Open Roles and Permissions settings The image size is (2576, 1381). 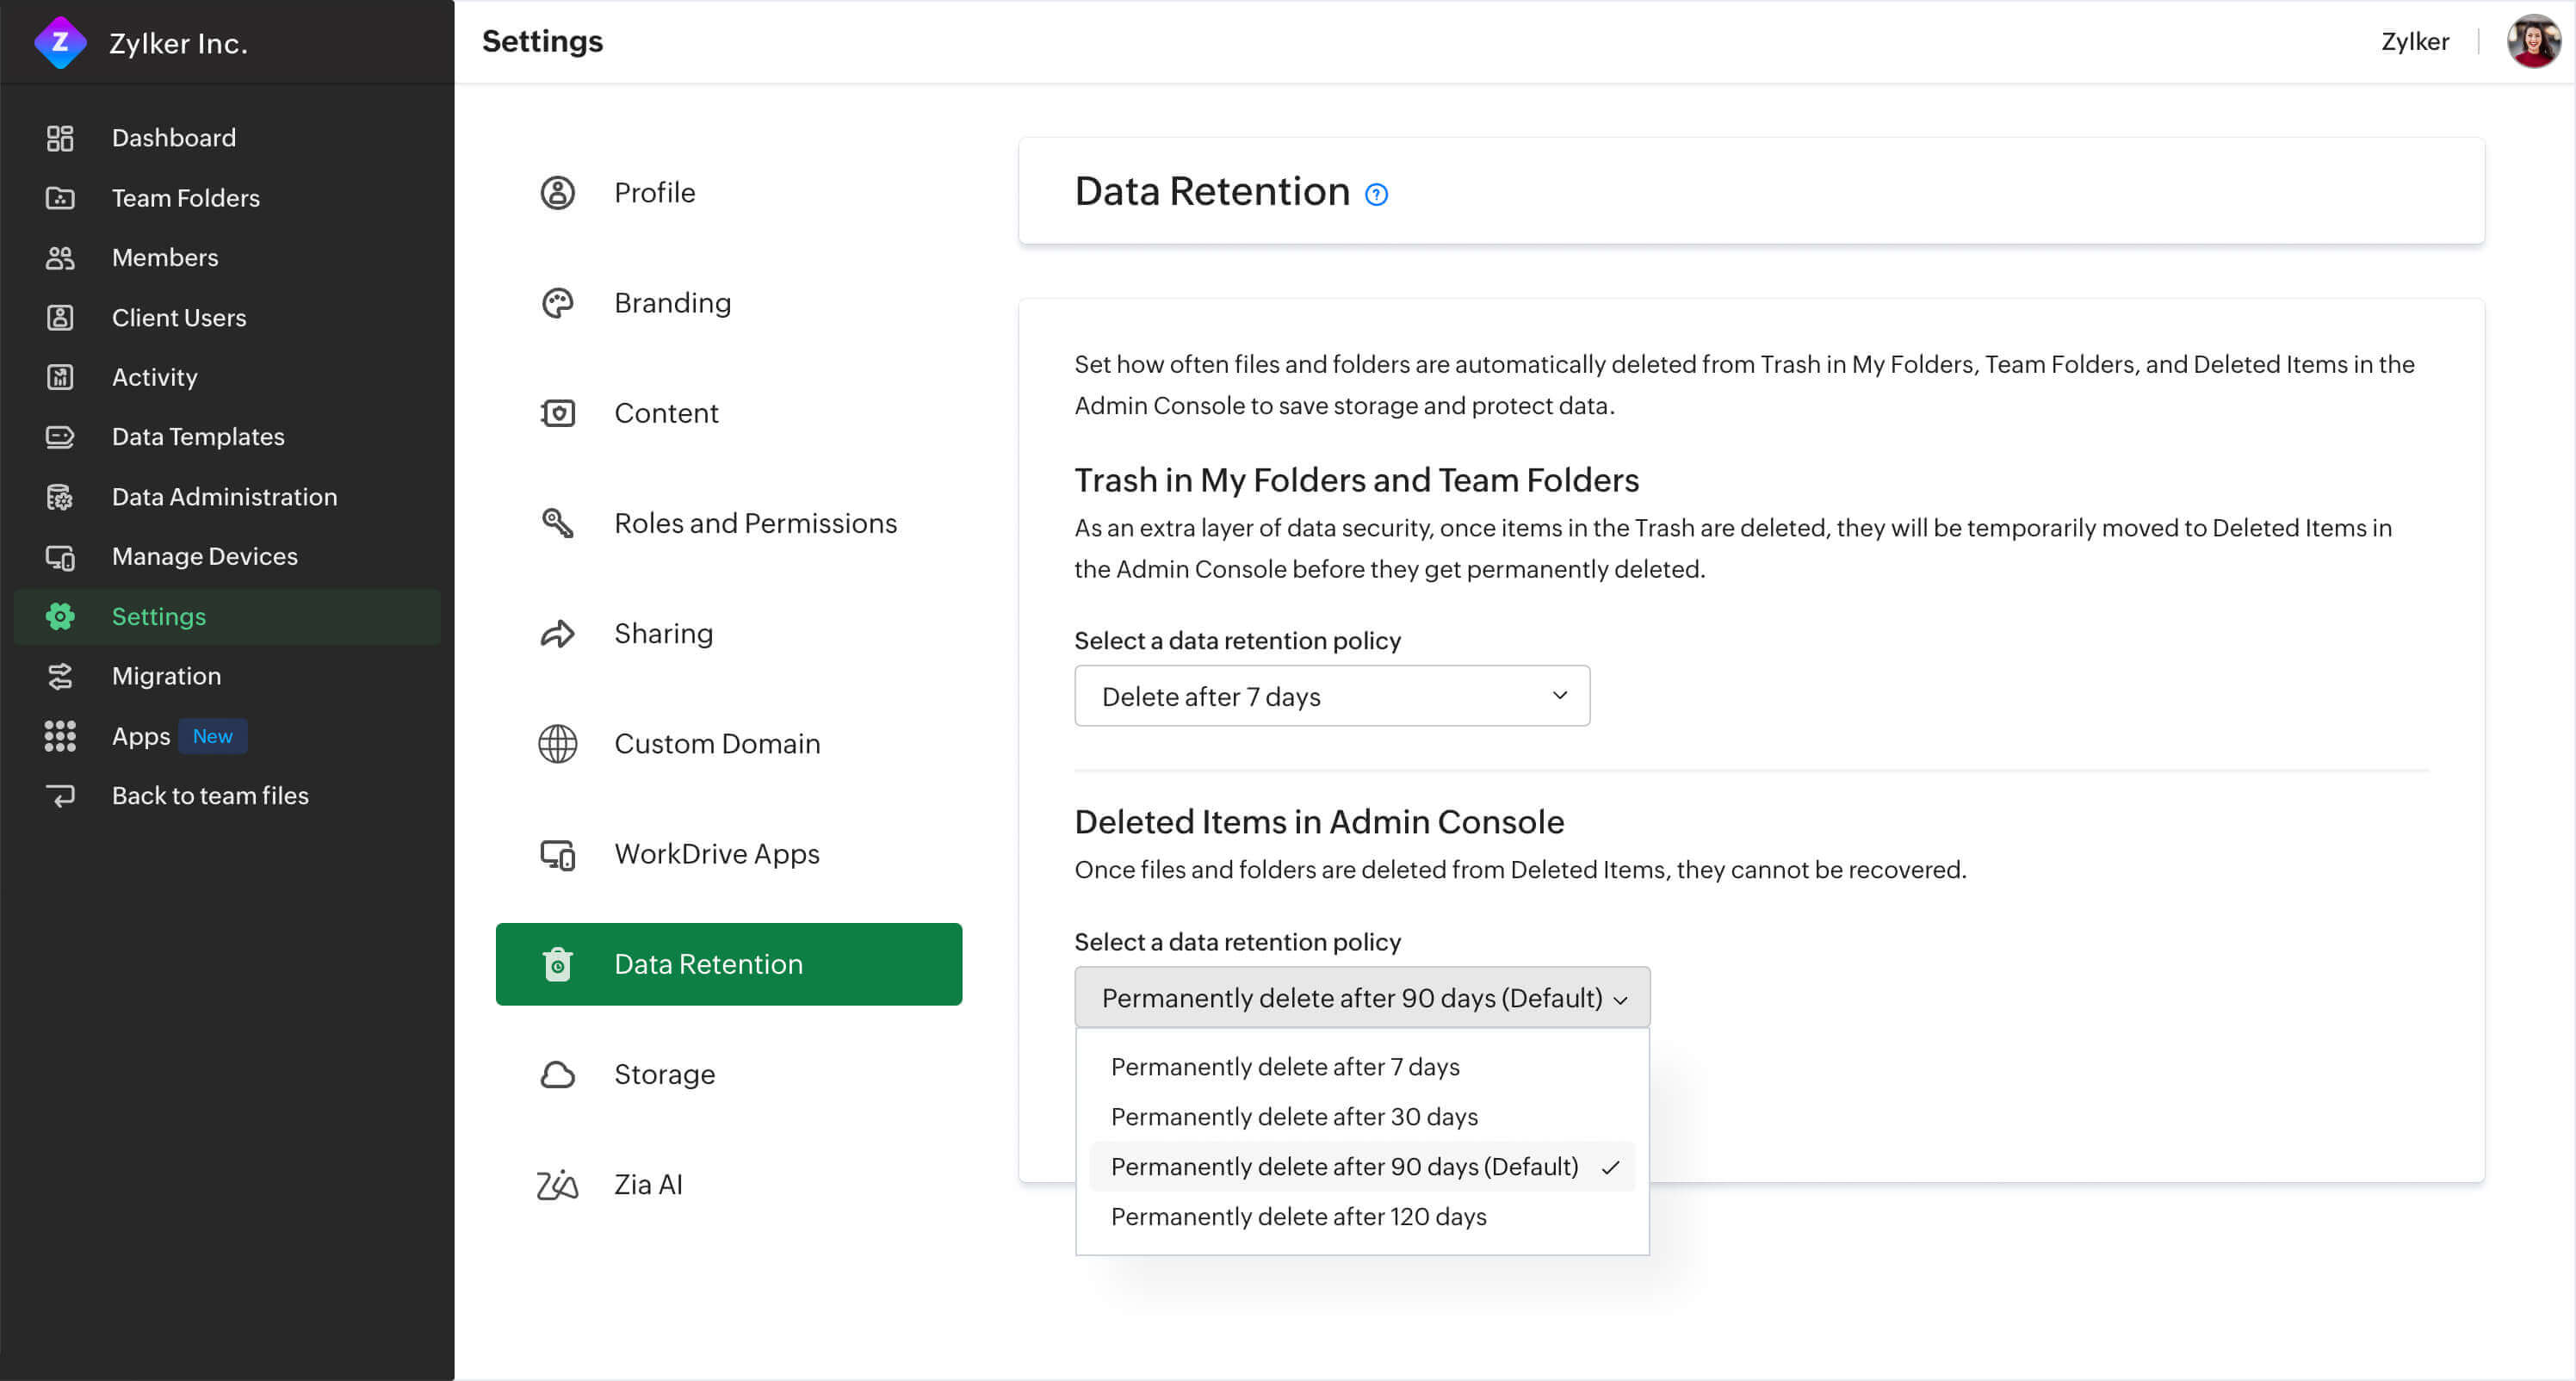[x=755, y=523]
